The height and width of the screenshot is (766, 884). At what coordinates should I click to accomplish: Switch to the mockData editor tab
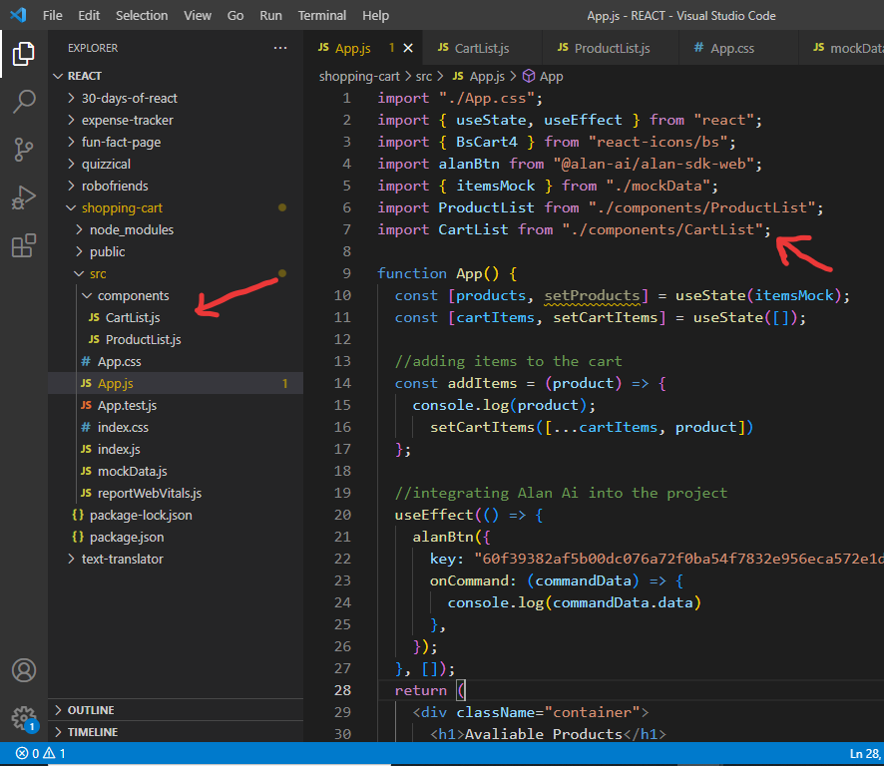[x=841, y=49]
